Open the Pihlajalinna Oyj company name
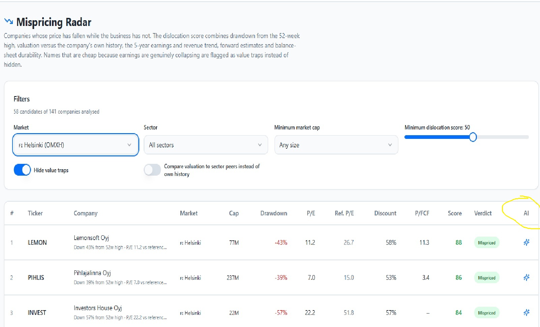The width and height of the screenshot is (540, 327). coord(92,273)
